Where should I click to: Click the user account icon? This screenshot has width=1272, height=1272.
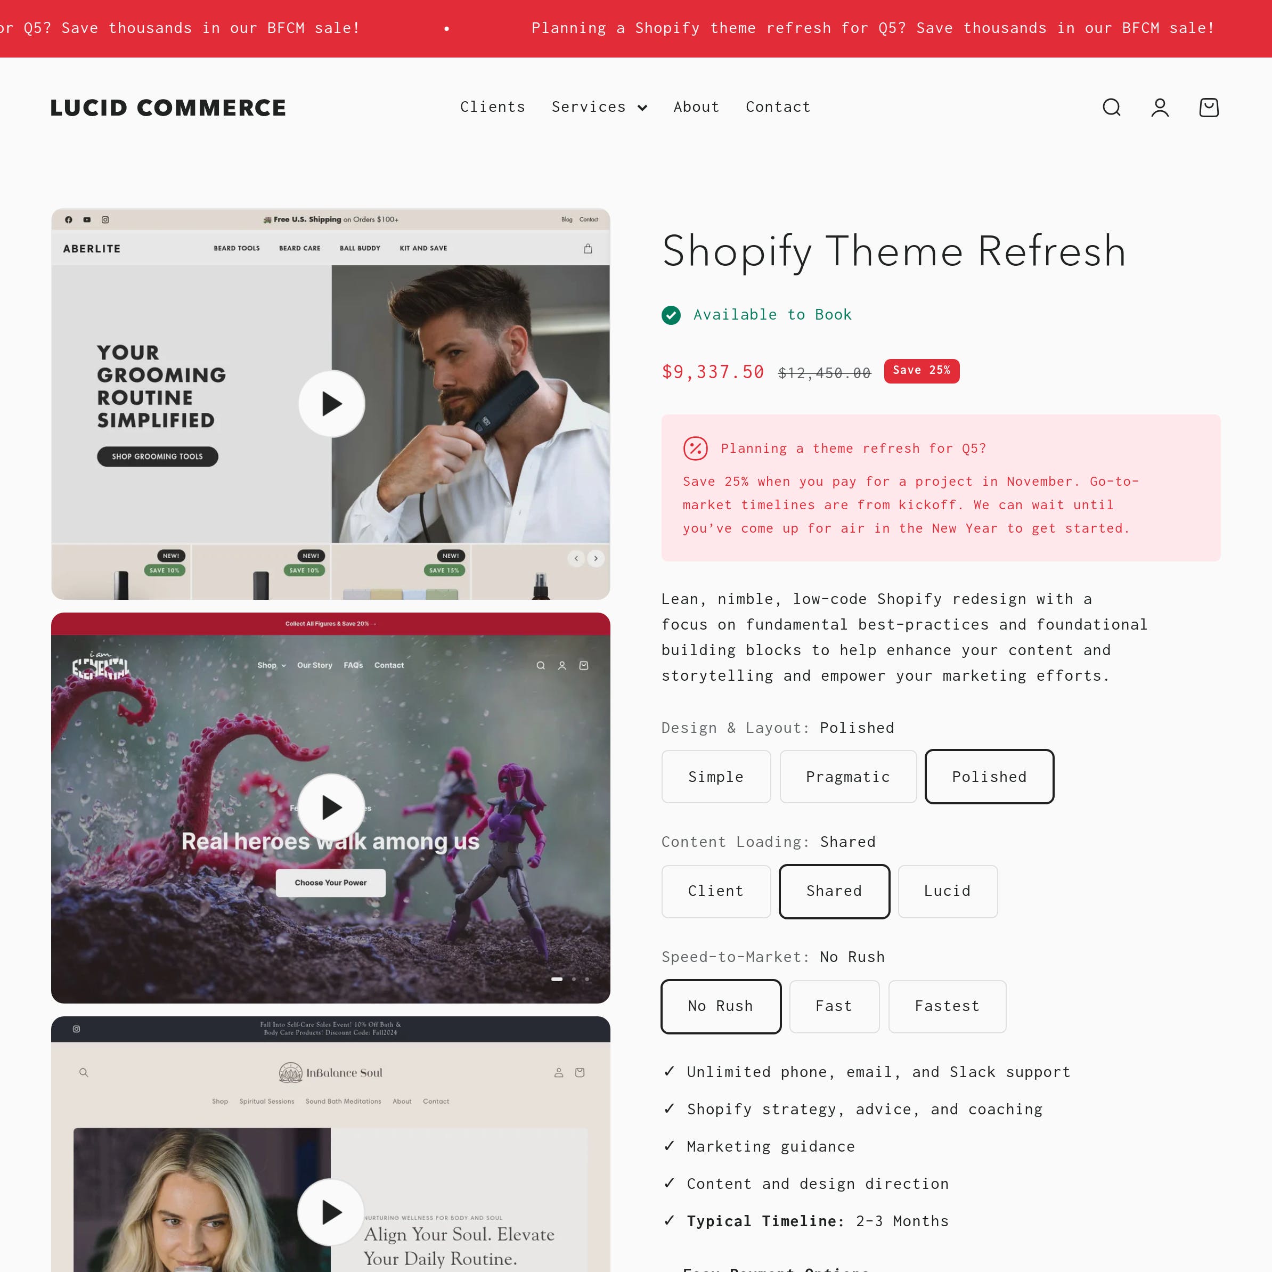[1160, 107]
